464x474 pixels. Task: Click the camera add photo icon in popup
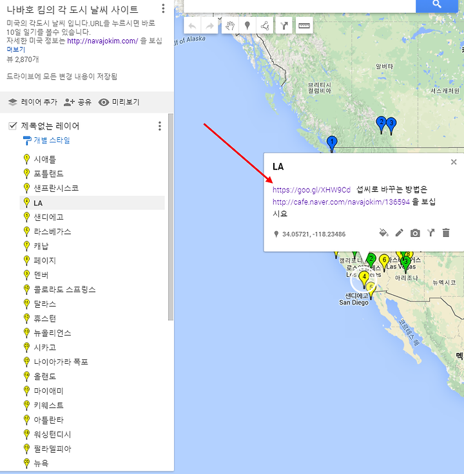pos(415,233)
